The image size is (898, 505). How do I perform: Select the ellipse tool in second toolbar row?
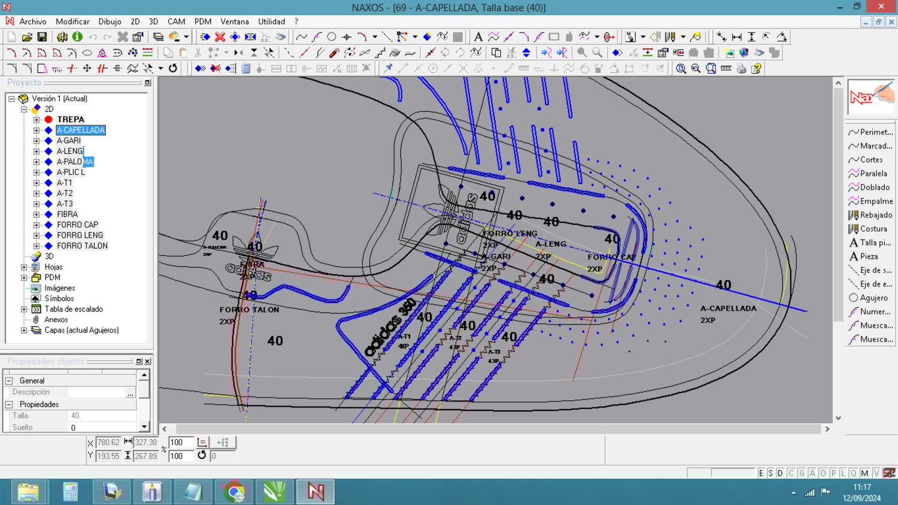(87, 53)
